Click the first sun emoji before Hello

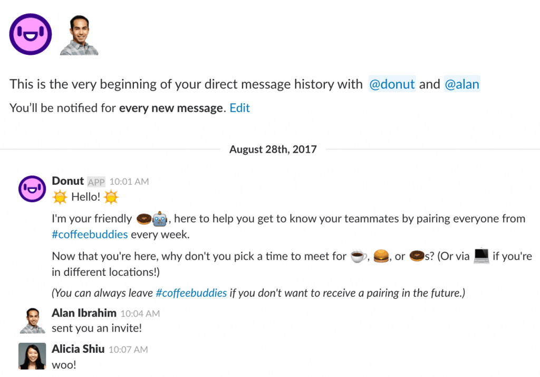60,196
